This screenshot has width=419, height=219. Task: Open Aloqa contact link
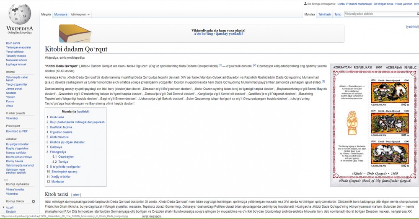pos(10,106)
